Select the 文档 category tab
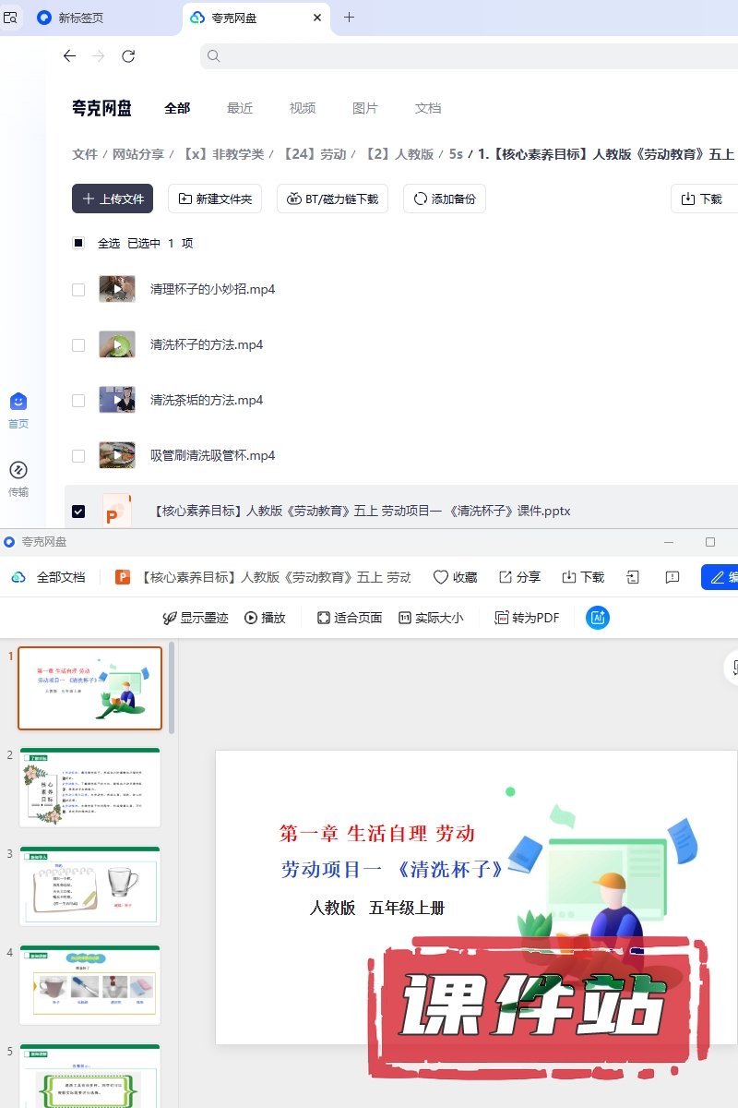This screenshot has height=1108, width=738. point(428,108)
